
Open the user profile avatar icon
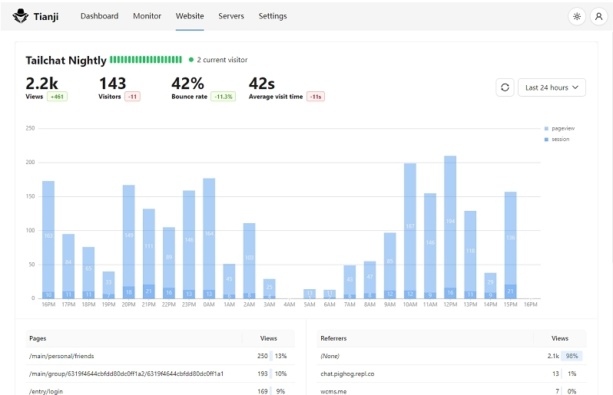[x=598, y=16]
